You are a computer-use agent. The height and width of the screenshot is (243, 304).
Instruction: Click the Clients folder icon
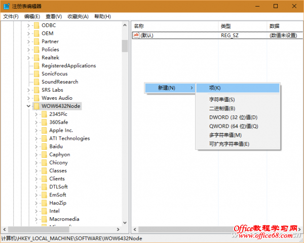click(x=44, y=179)
